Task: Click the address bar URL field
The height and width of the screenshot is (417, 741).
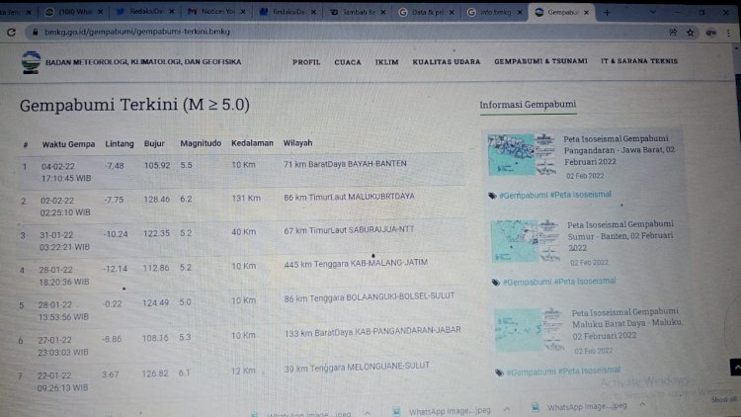Action: pos(296,32)
